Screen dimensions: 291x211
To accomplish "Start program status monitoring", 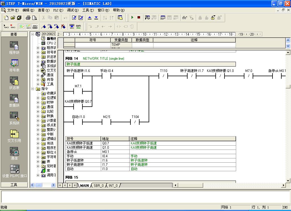I will [147, 18].
